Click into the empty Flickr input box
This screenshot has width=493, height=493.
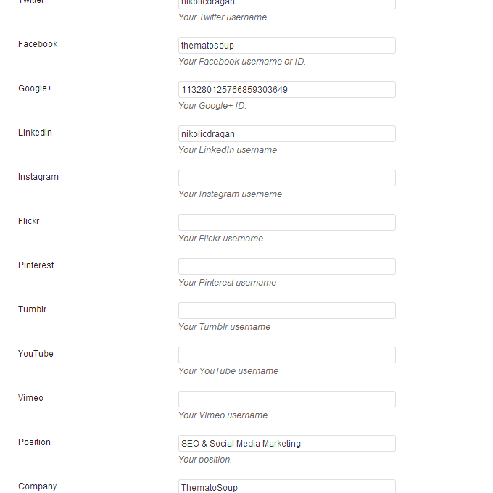pos(286,223)
